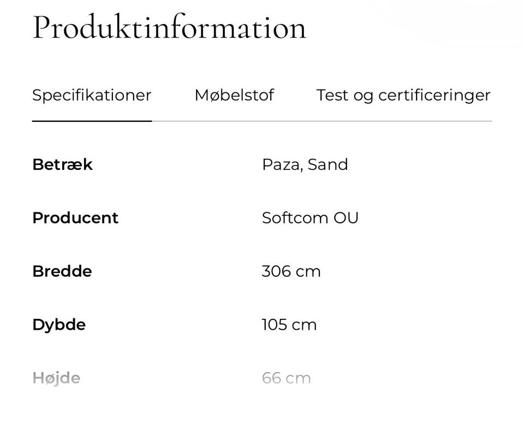The image size is (524, 427).
Task: Select the Test og certificeringer tab
Action: click(403, 96)
